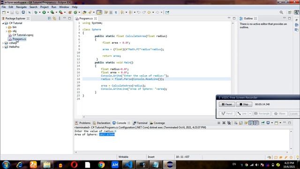Toggle Mark Occurrences highlighted toolbar button
Screen dimensions: 300x169
(99, 13)
